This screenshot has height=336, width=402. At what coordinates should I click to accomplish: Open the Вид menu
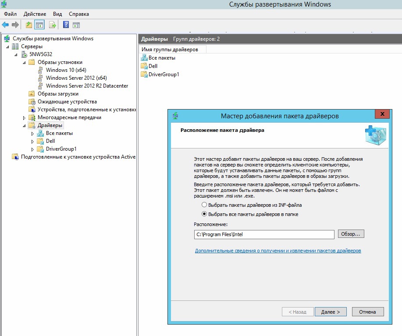(x=57, y=14)
